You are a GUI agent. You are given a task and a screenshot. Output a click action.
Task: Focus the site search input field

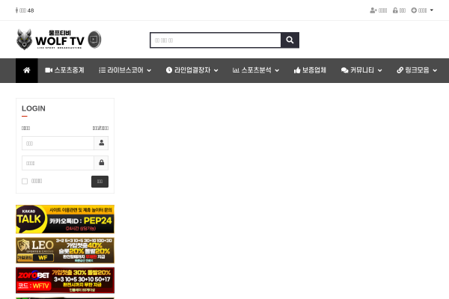pos(216,40)
